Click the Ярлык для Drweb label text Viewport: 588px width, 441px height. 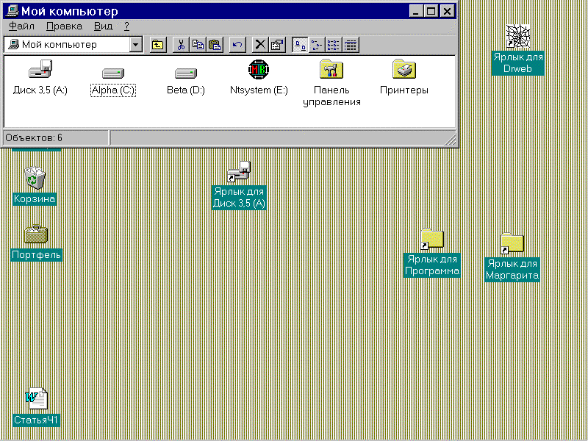(x=518, y=63)
